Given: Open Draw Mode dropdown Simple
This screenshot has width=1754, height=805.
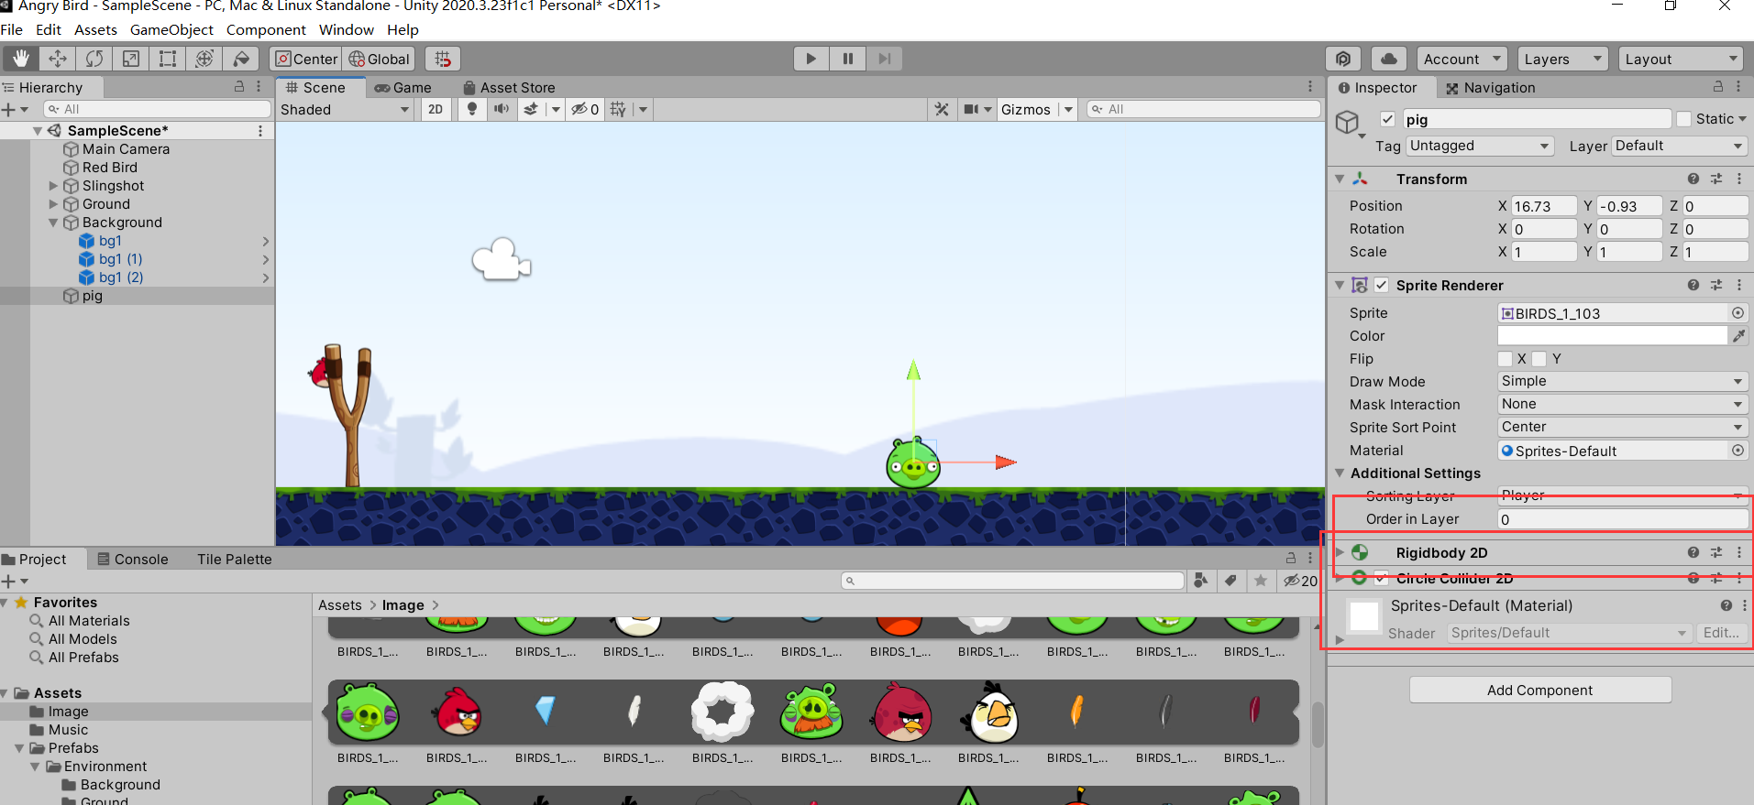Looking at the screenshot, I should click(x=1622, y=381).
